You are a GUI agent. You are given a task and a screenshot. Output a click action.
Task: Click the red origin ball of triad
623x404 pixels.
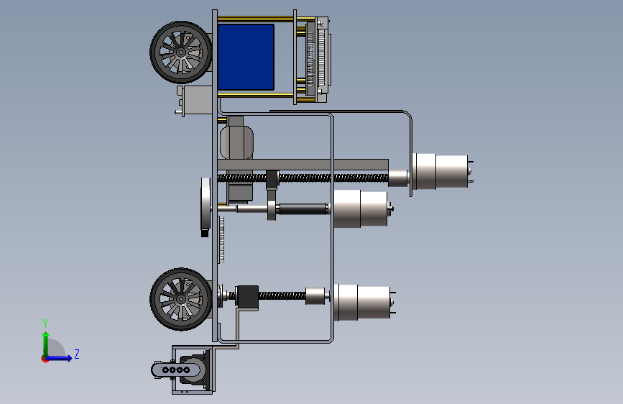pyautogui.click(x=44, y=359)
